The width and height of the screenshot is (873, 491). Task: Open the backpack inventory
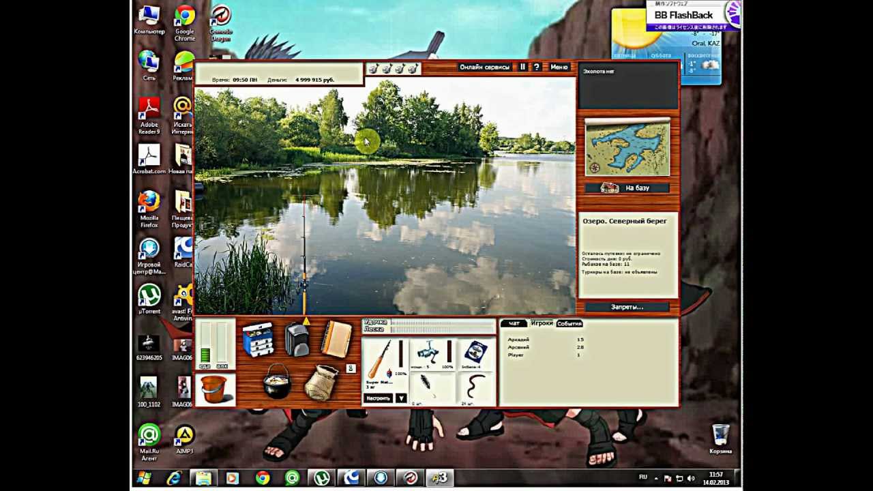click(297, 338)
